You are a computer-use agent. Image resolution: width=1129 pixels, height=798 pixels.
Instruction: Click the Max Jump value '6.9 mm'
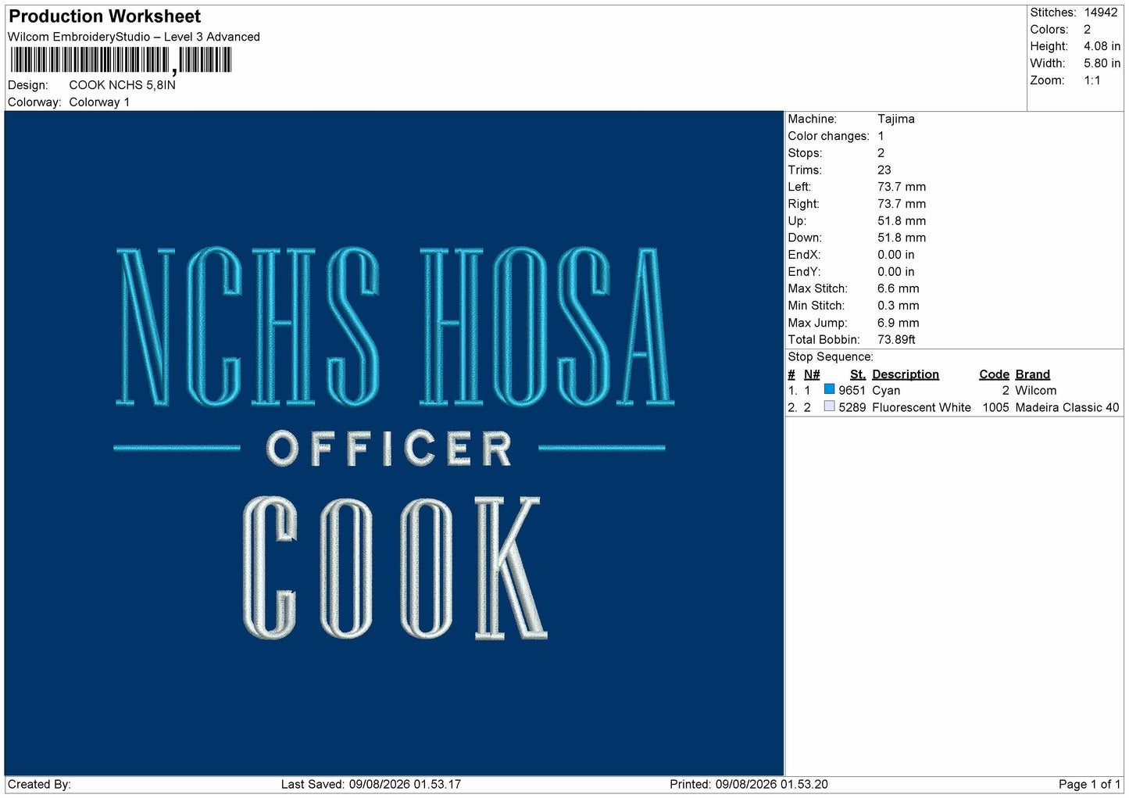pos(898,323)
